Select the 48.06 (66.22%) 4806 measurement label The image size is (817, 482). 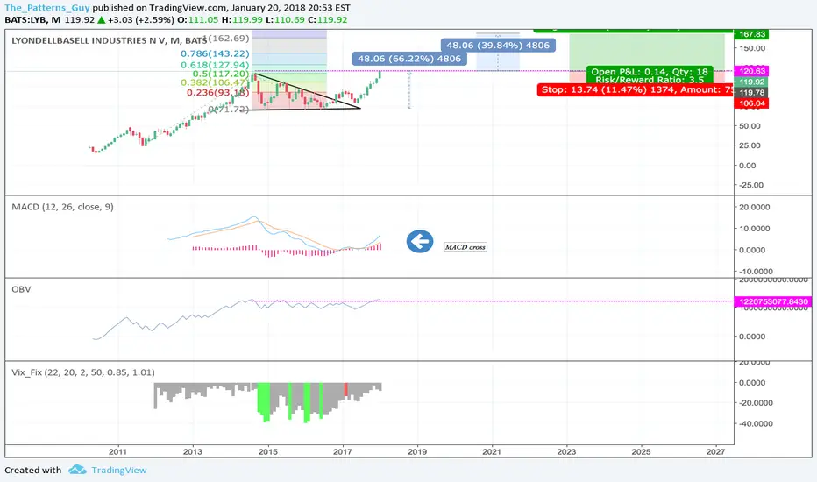pos(409,59)
